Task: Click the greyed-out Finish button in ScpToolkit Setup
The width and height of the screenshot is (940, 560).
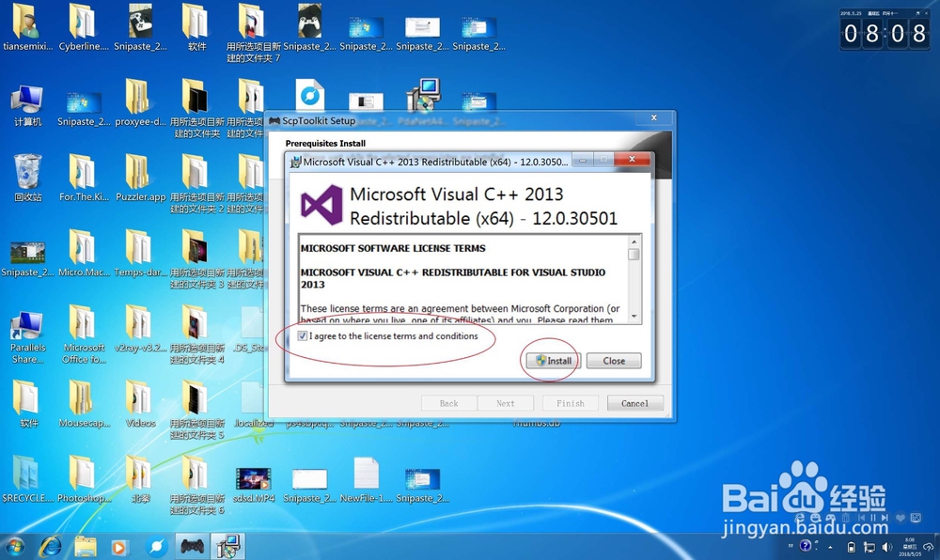Action: click(571, 403)
